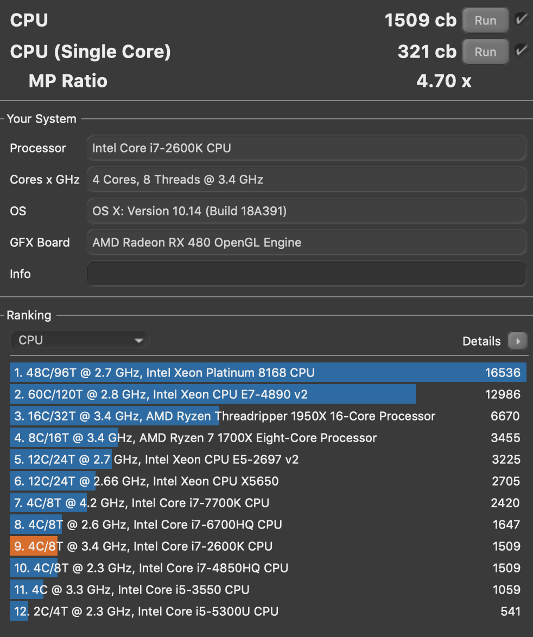
Task: Click the Cores x GHz field
Action: (307, 180)
